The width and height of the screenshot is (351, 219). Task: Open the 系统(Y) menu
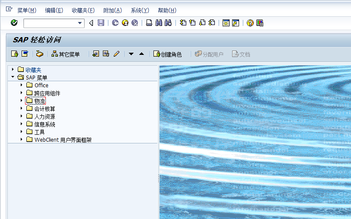pyautogui.click(x=140, y=10)
